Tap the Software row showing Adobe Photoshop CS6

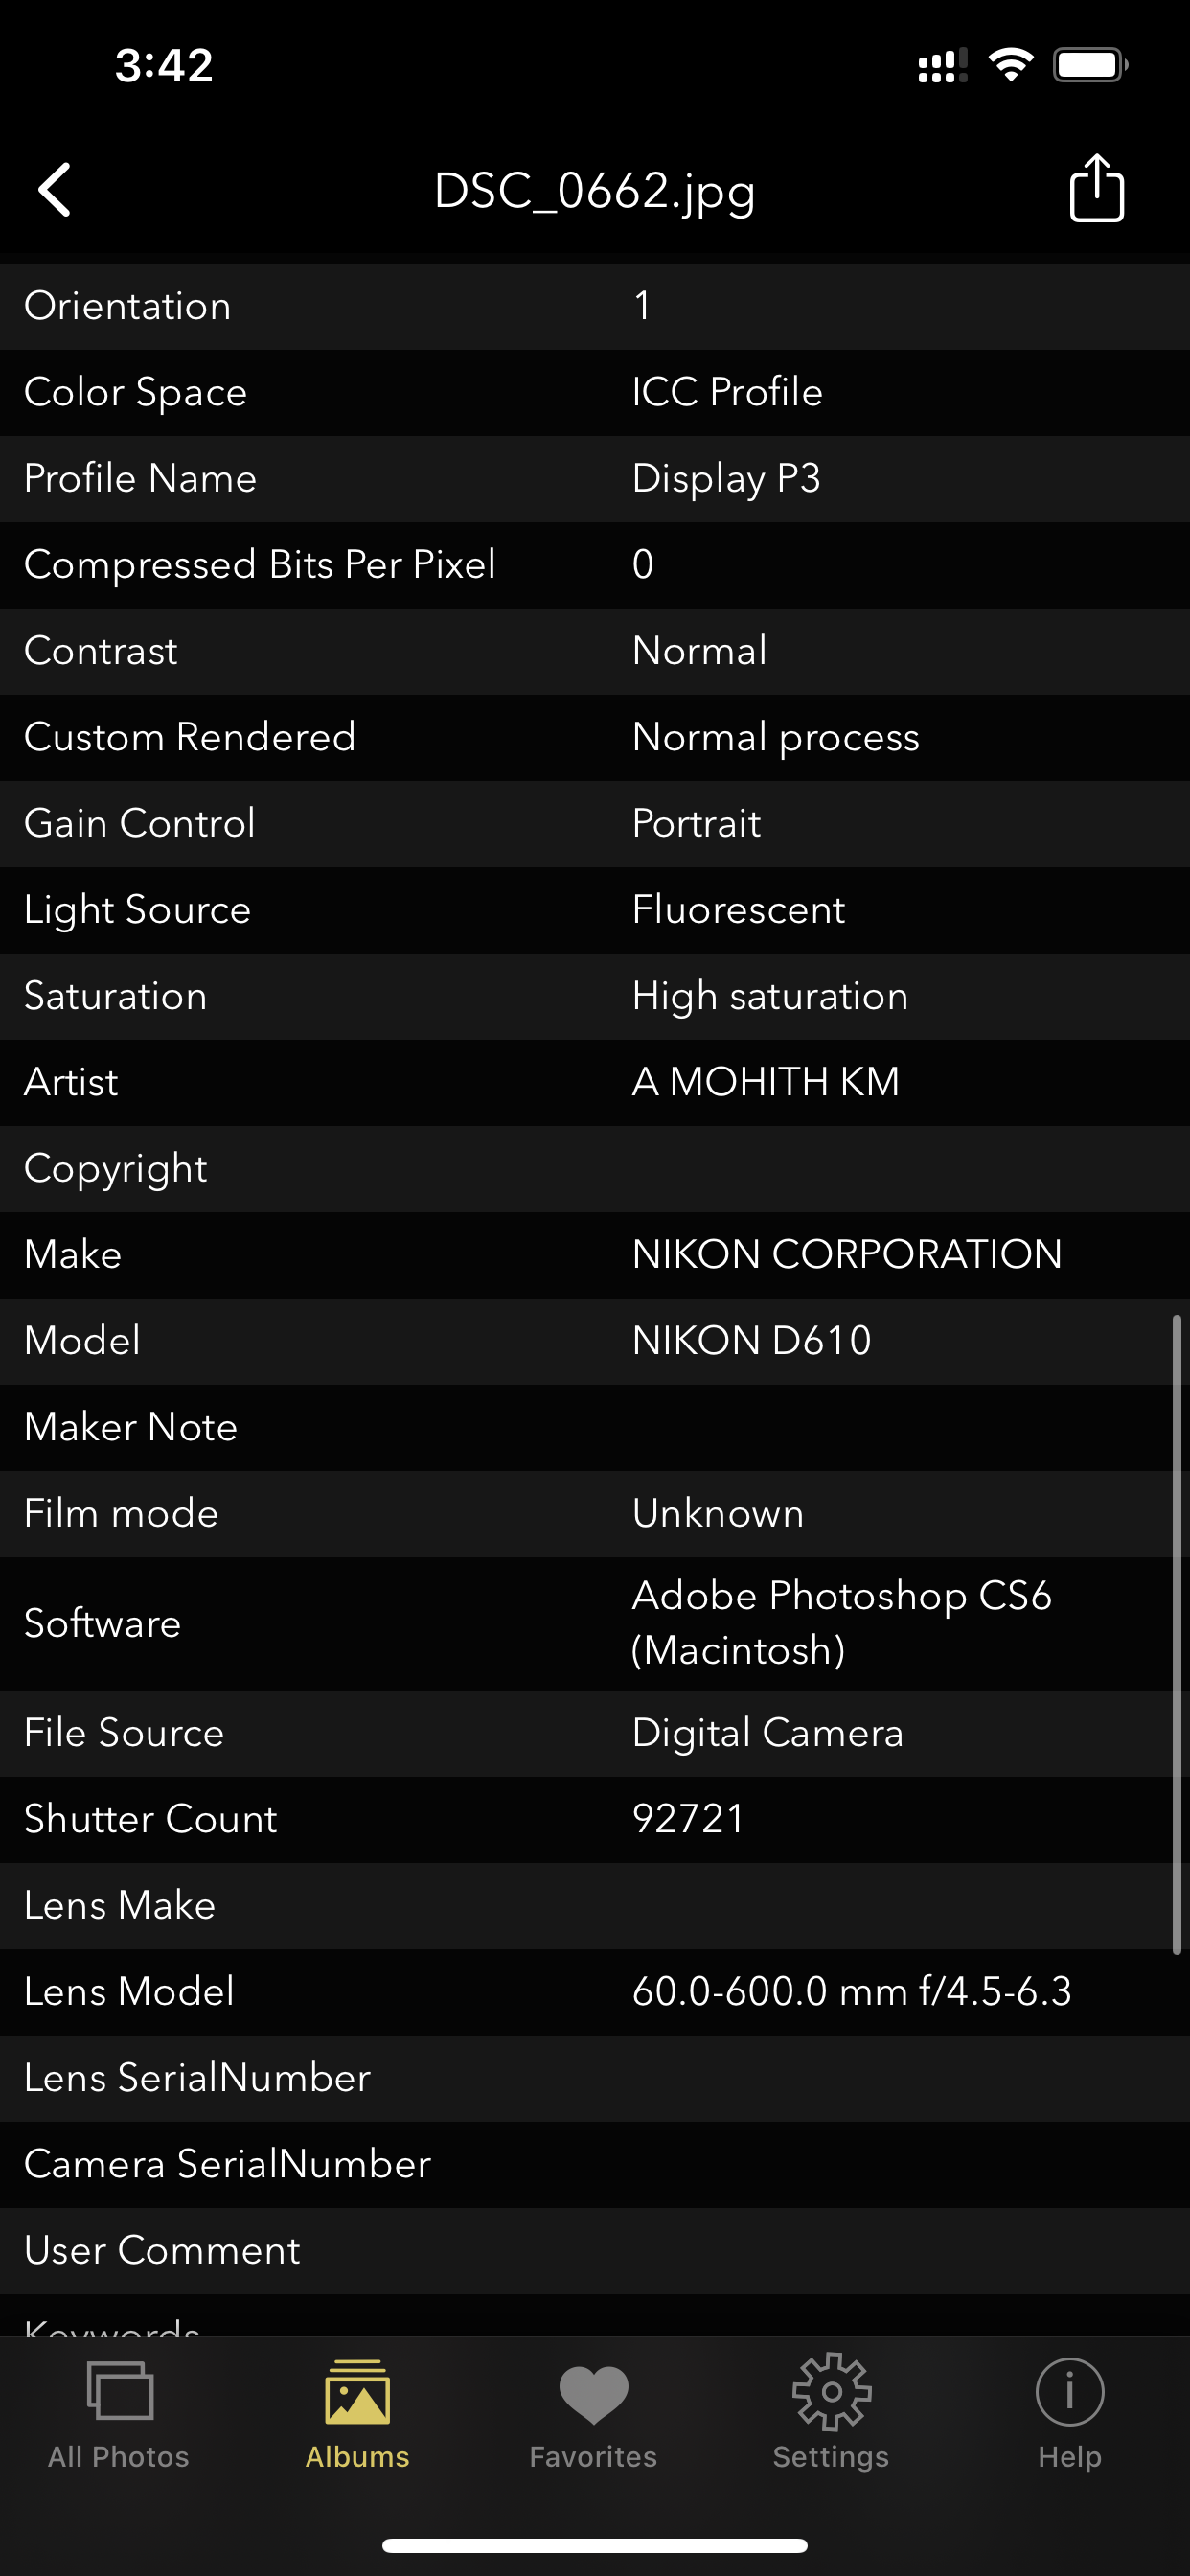point(595,1623)
